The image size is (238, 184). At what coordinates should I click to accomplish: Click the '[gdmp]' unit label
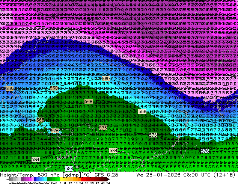coord(72,175)
